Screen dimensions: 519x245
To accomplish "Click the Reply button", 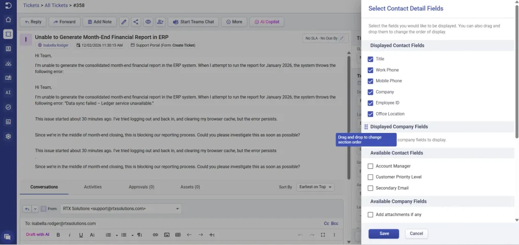I will point(33,22).
